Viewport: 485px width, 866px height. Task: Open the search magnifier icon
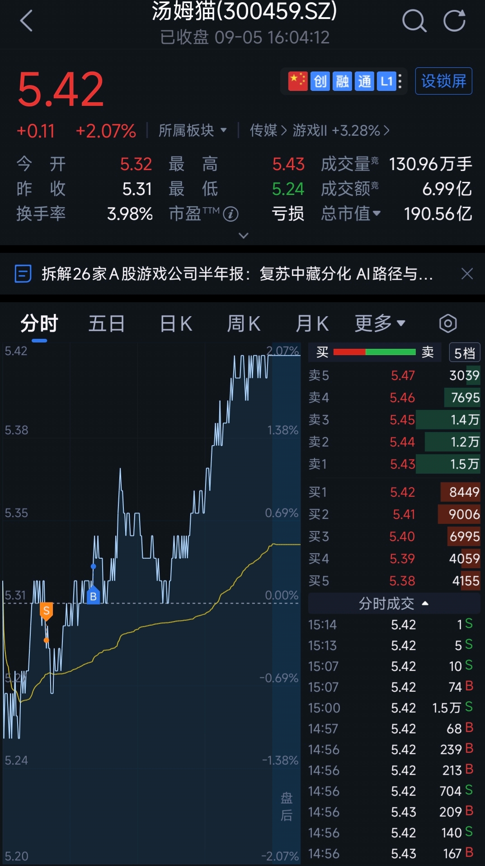pos(414,21)
